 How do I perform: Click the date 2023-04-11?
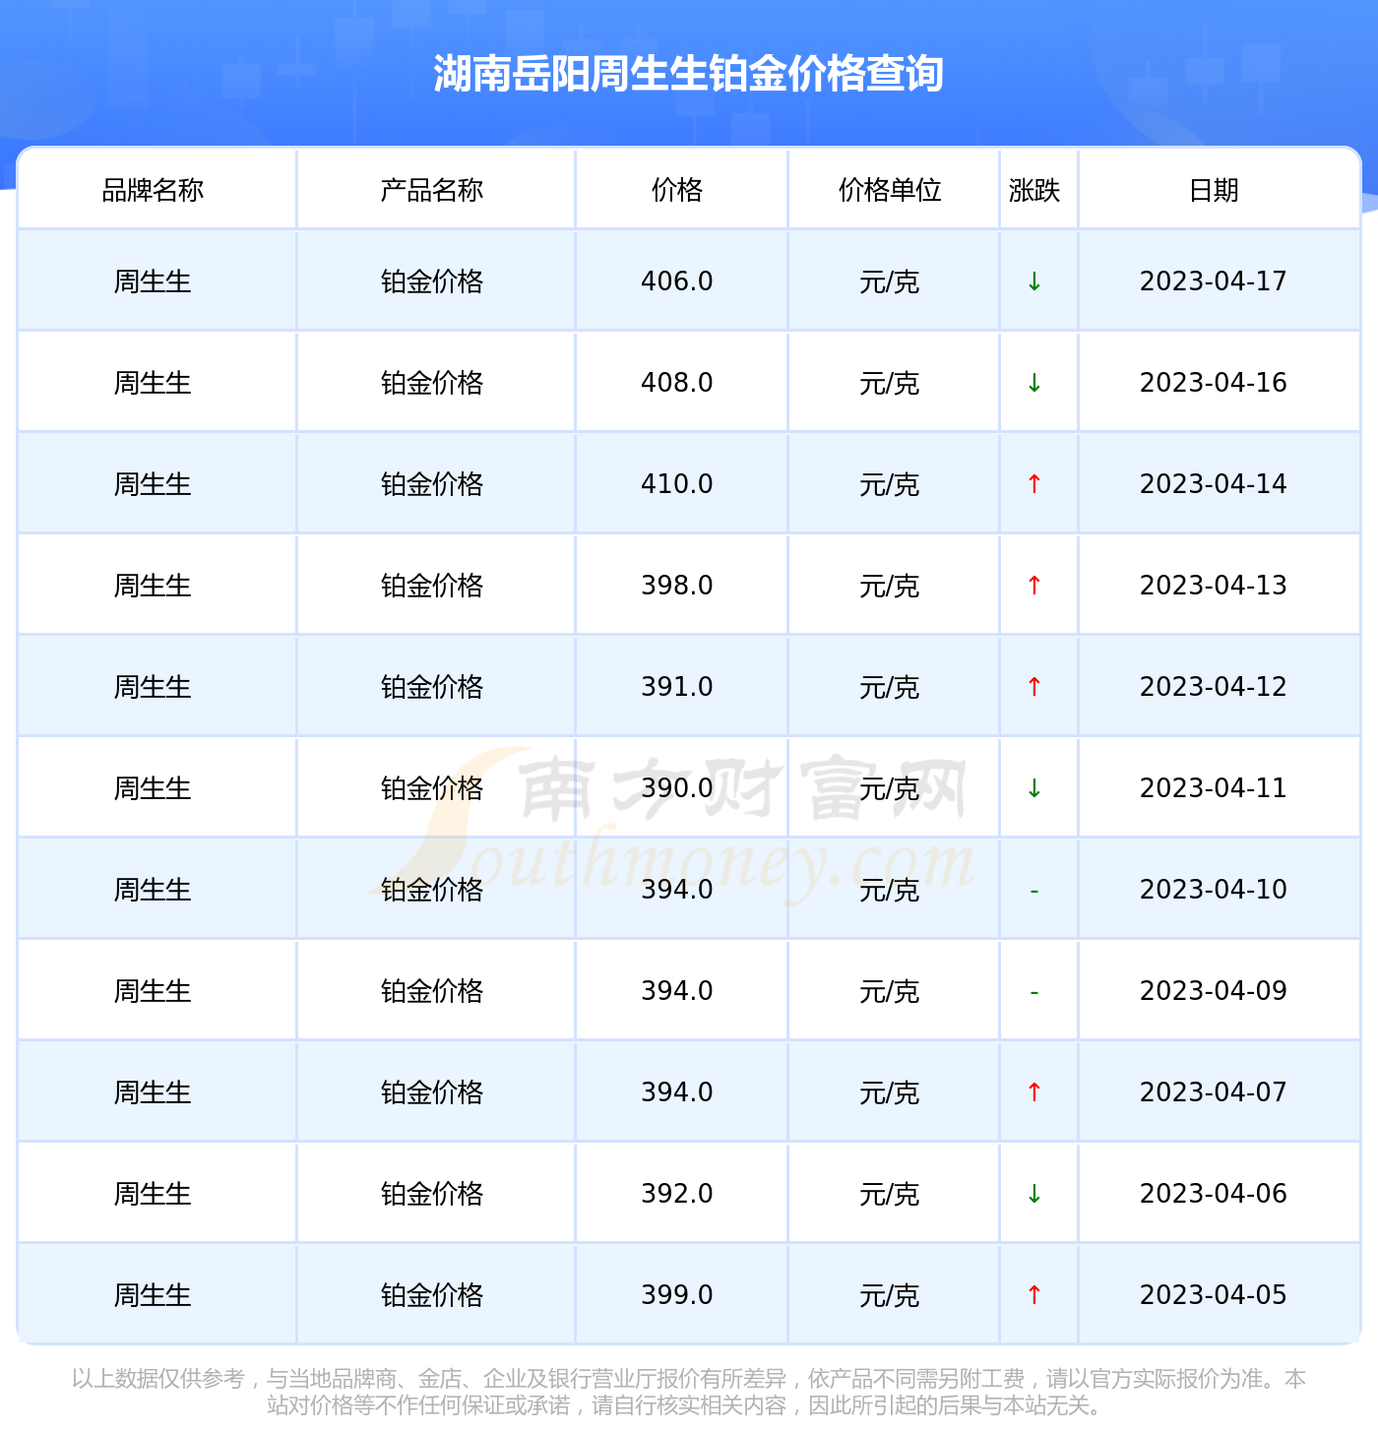click(x=1214, y=788)
